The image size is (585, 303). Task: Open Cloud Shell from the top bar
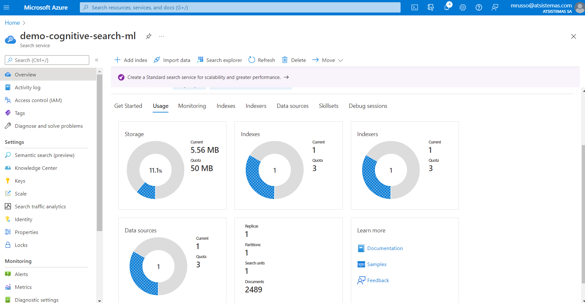[x=415, y=7]
